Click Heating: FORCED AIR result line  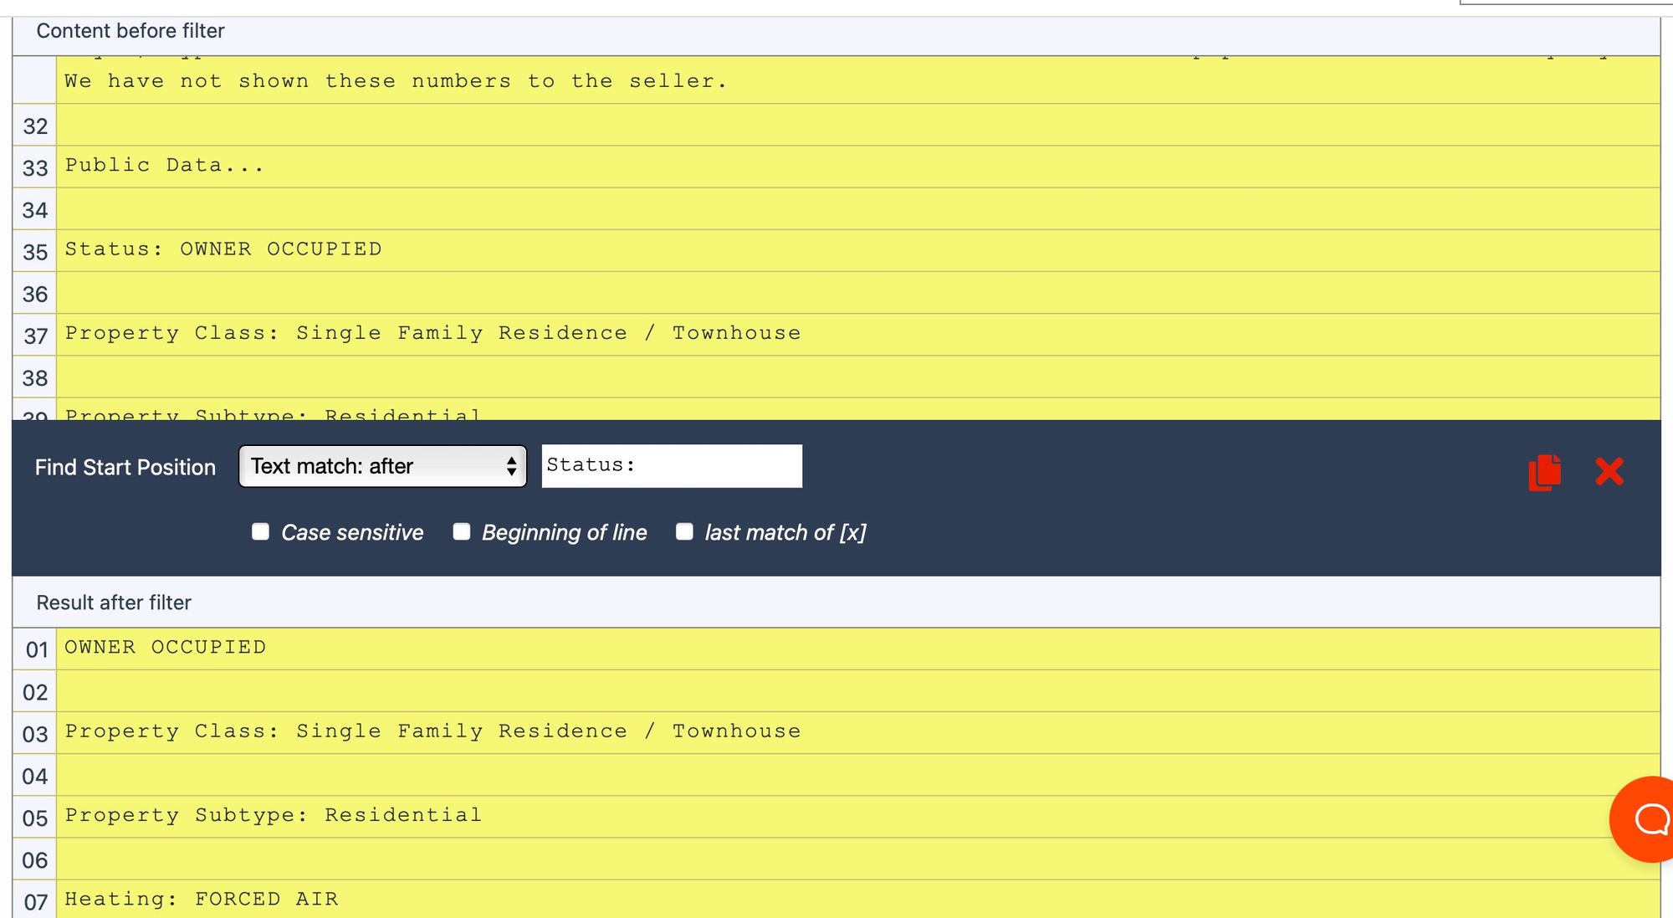[x=202, y=900]
